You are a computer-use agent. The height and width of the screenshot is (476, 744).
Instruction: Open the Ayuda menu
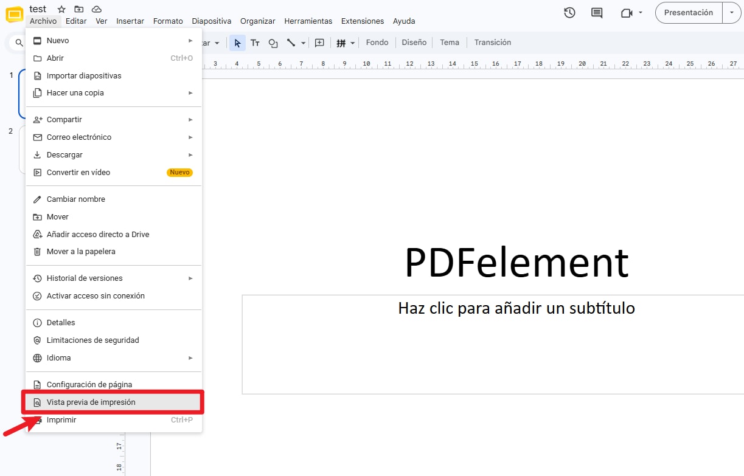click(404, 21)
